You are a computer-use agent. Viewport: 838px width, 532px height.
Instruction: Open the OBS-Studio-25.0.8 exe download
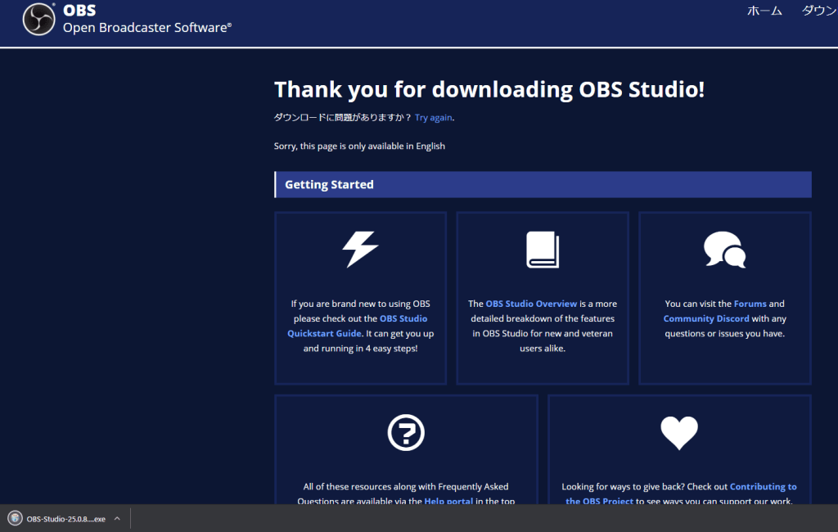[x=65, y=519]
